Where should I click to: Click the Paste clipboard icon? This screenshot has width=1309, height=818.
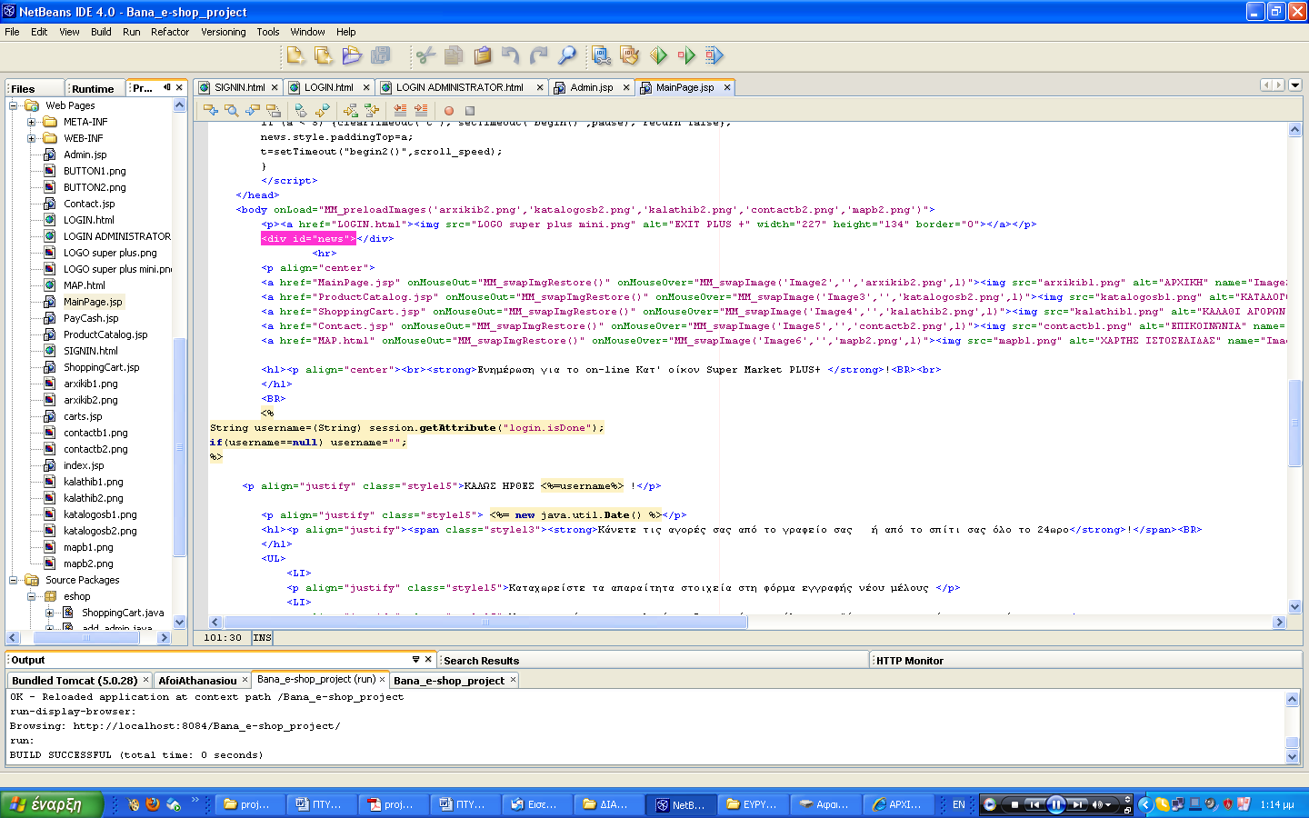click(x=483, y=55)
